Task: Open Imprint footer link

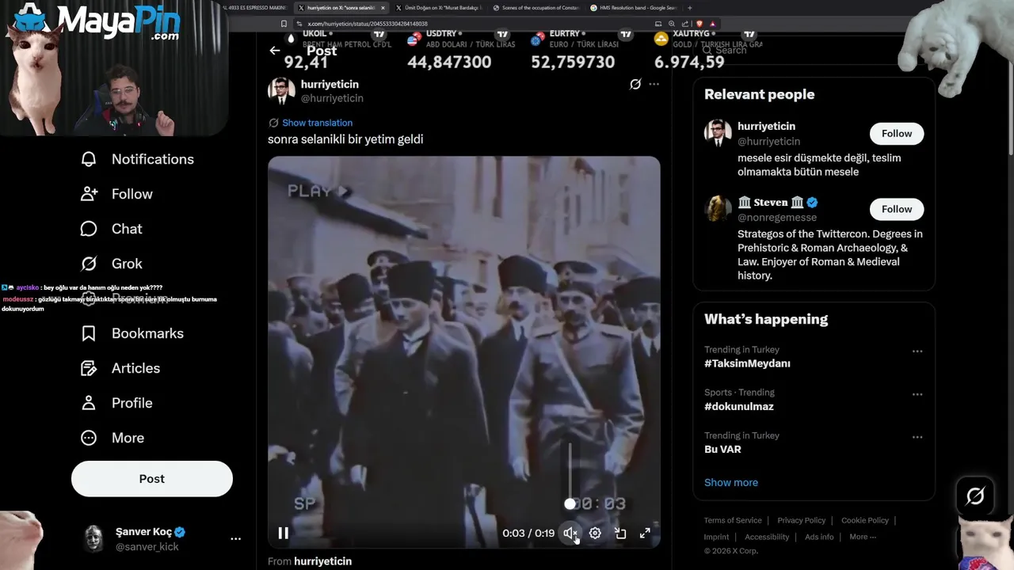Action: 717,537
